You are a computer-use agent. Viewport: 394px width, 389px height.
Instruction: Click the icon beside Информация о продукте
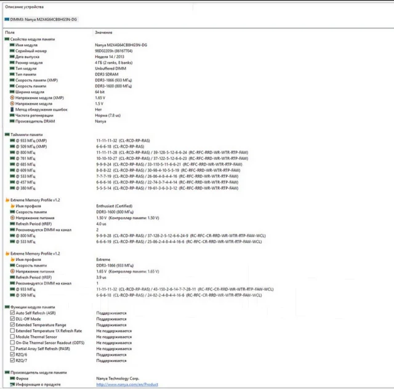(12, 385)
